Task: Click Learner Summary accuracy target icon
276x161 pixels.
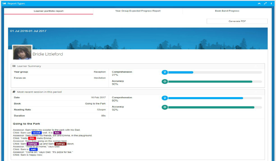Action: coord(164,82)
